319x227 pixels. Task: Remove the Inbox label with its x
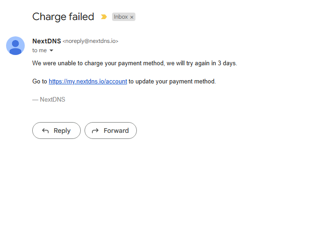coord(132,17)
